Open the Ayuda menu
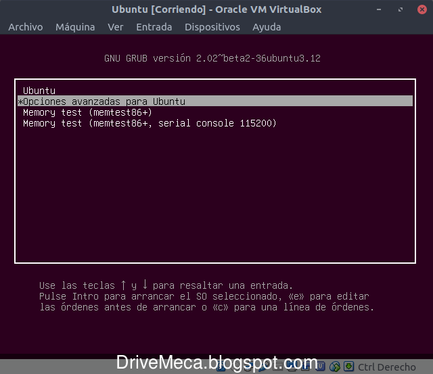The height and width of the screenshot is (374, 433). [x=267, y=27]
